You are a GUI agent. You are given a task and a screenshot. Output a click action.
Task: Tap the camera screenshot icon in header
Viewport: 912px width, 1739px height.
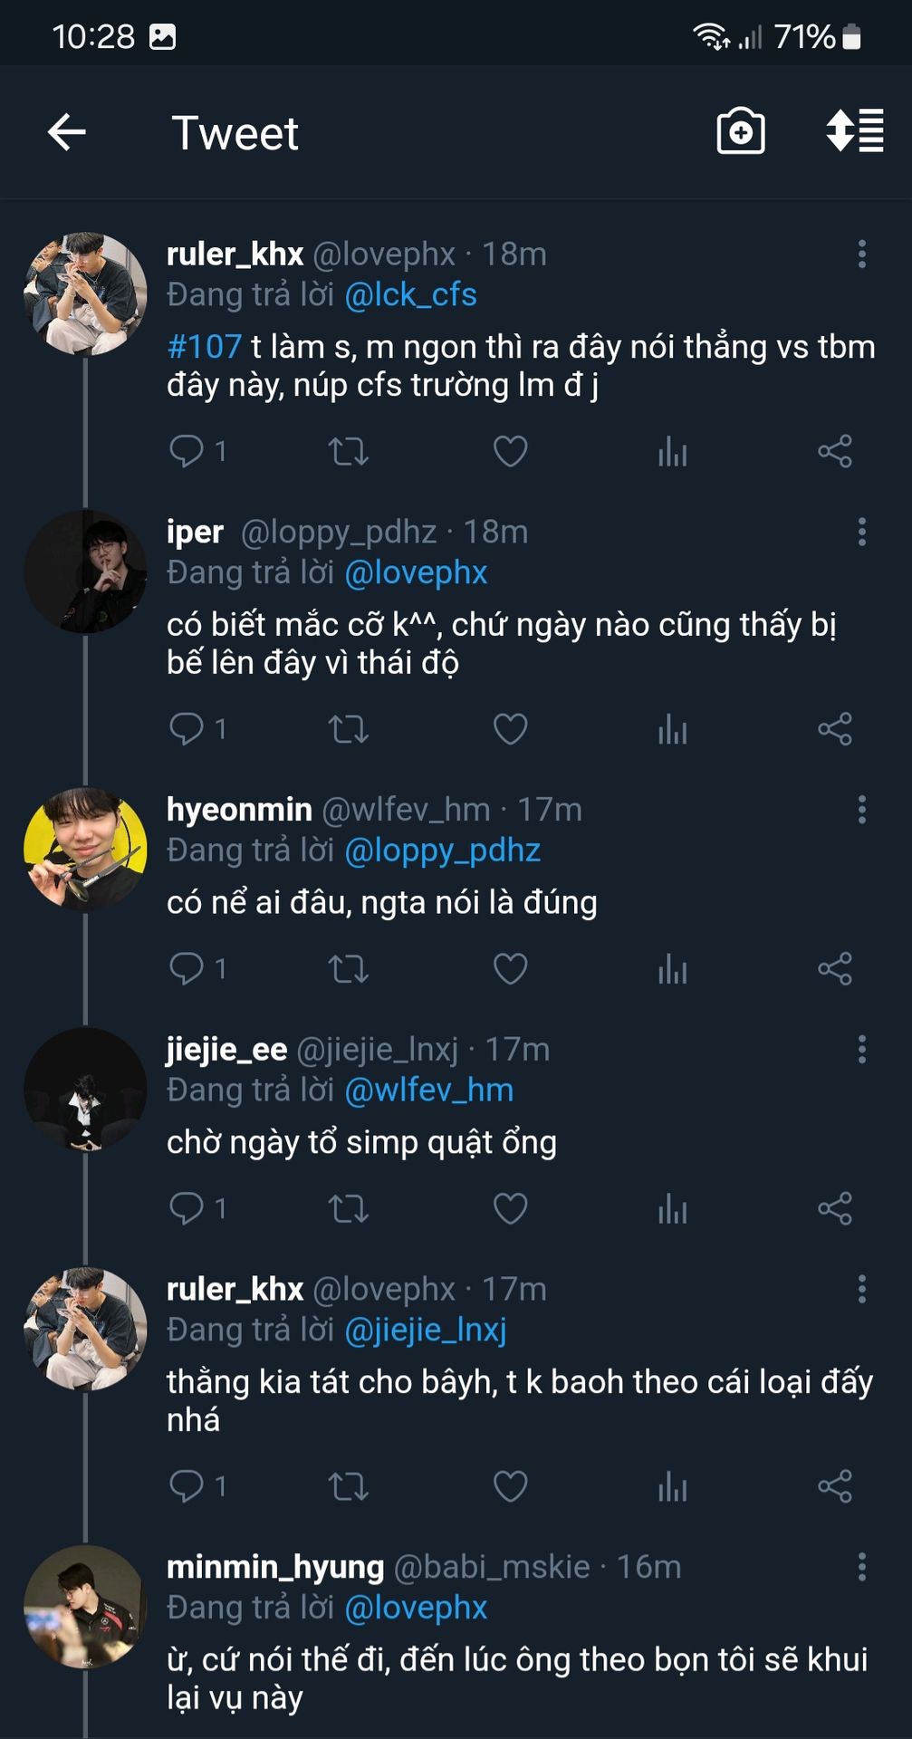pyautogui.click(x=740, y=132)
